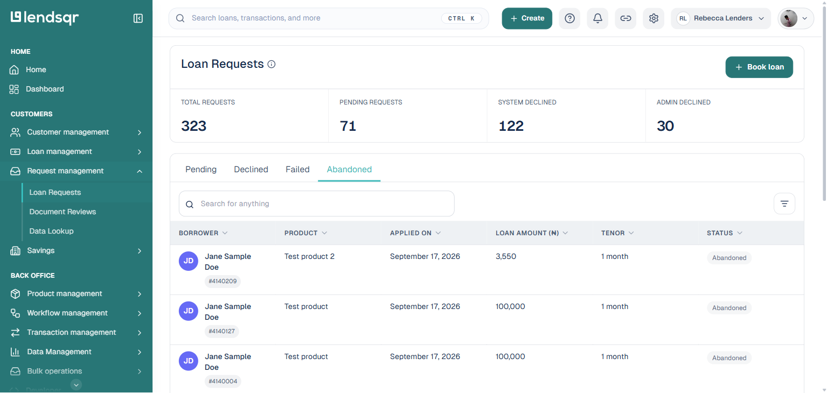Click the Transaction management arrows icon
Image resolution: width=827 pixels, height=393 pixels.
coord(15,333)
